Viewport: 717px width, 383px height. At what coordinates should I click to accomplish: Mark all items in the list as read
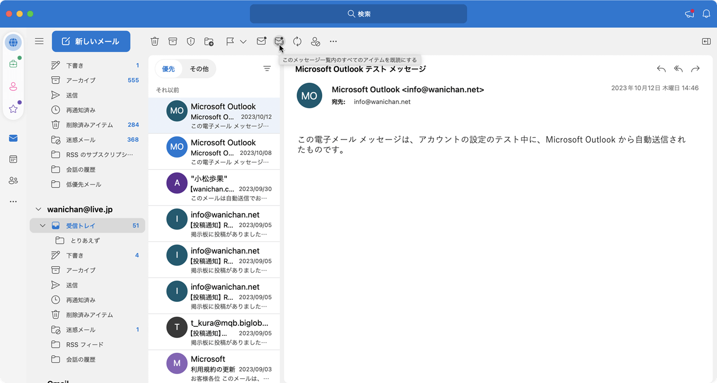(x=279, y=41)
